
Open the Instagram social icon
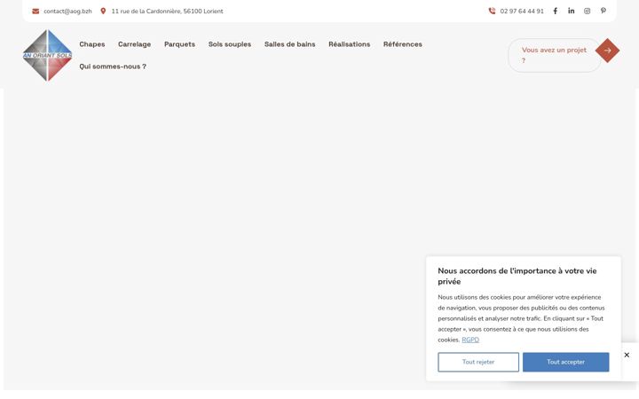(x=587, y=11)
